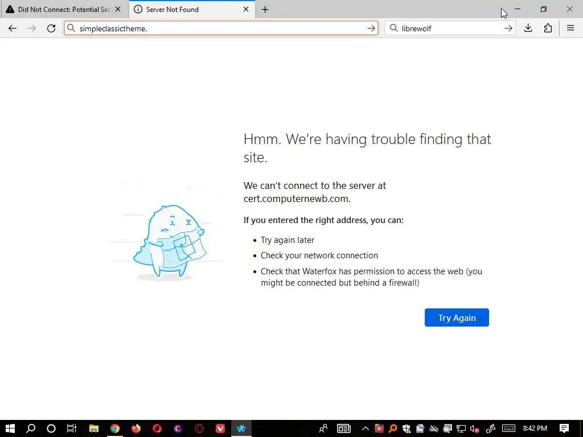Open the People icon in taskbar
The image size is (583, 437).
pyautogui.click(x=323, y=428)
